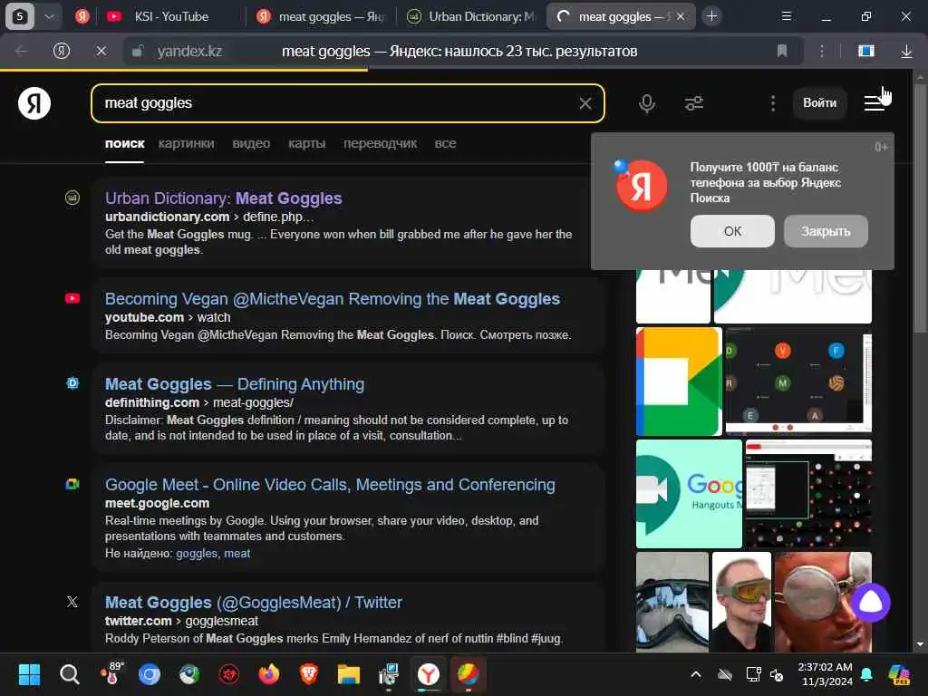Click the twitter.com site link
Screen dimensions: 928x696
pyautogui.click(x=139, y=621)
